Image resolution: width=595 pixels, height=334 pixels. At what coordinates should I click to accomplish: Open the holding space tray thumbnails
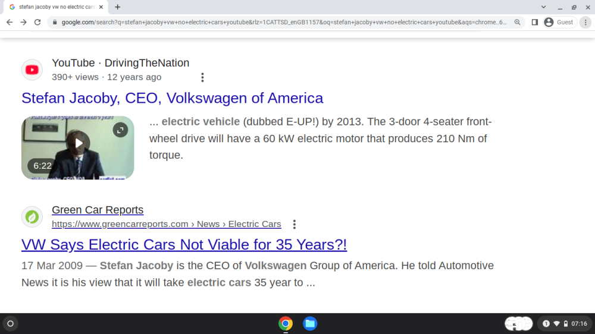[519, 324]
